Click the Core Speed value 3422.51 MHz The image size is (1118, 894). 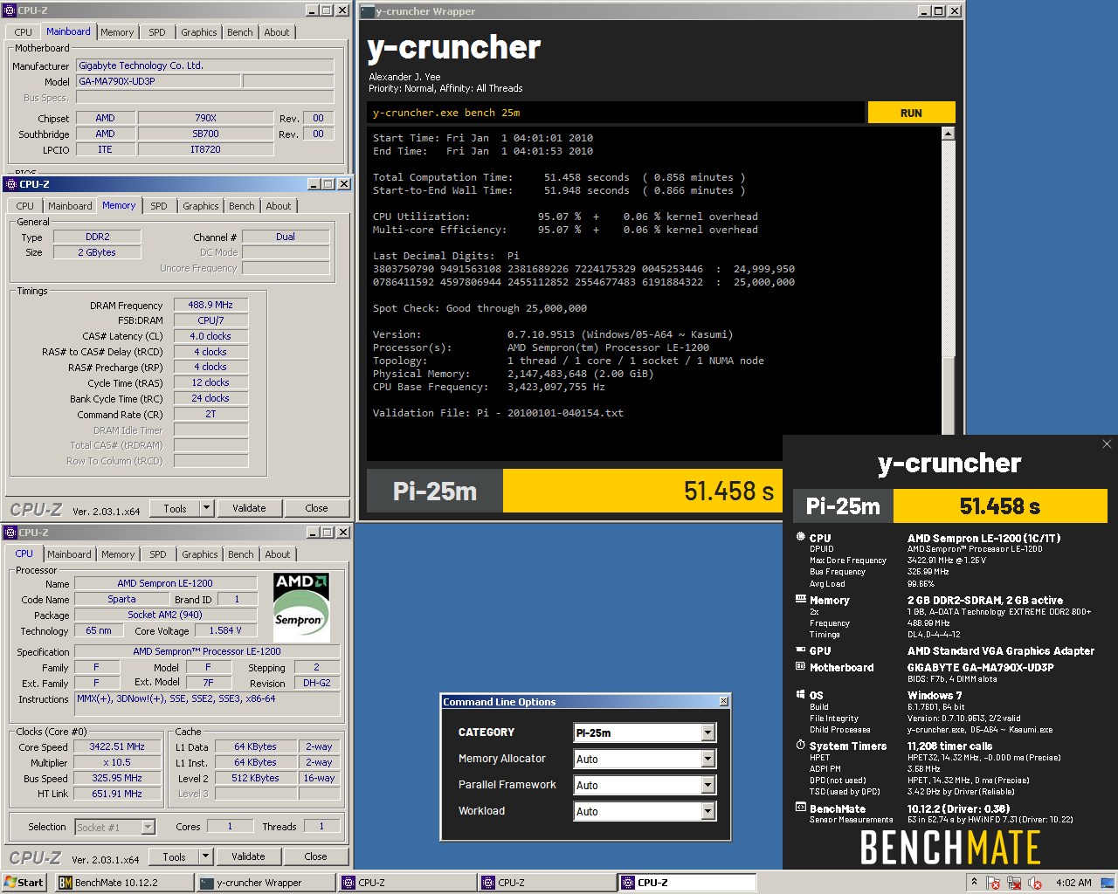tap(116, 746)
